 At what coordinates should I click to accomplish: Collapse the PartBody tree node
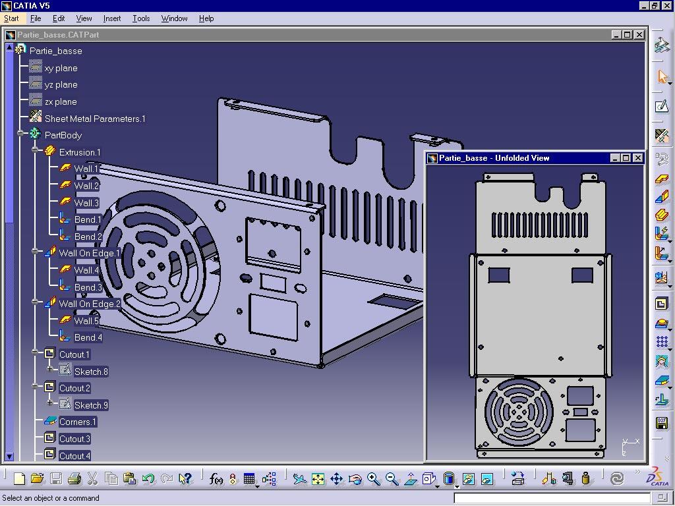point(21,134)
